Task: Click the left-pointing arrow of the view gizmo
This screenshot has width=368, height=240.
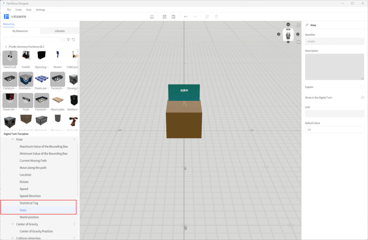Action: [298, 34]
